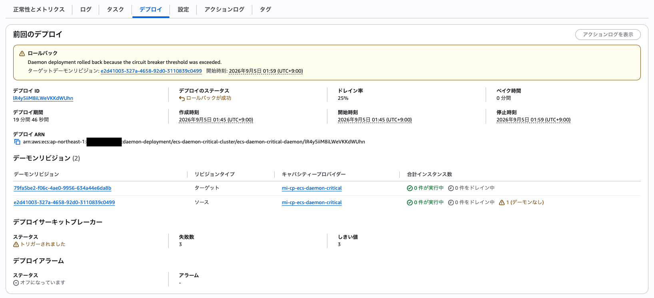Viewport: 654px width, 298px height.
Task: Click the しきい値 value 3
Action: 339,244
